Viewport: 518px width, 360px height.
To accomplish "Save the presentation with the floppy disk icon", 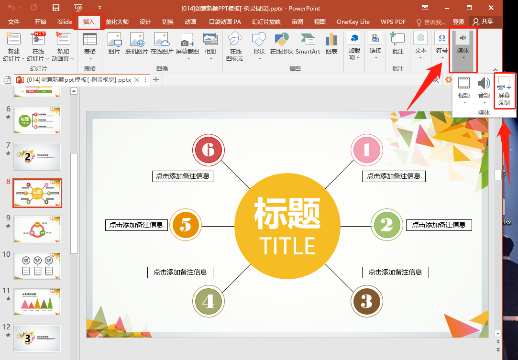I will [x=56, y=8].
